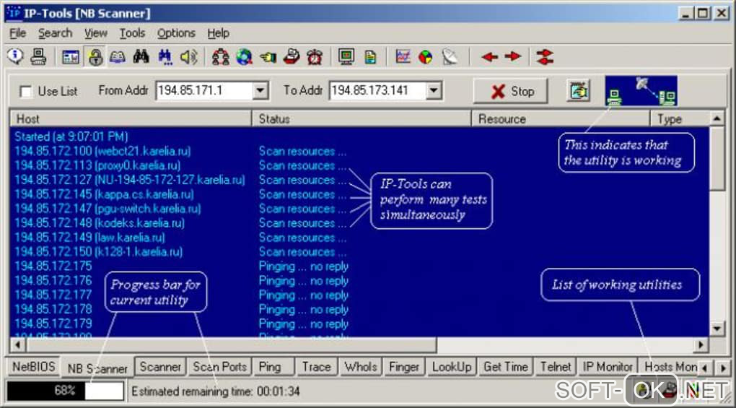The width and height of the screenshot is (736, 408).
Task: Click the Host column header
Action: (131, 118)
